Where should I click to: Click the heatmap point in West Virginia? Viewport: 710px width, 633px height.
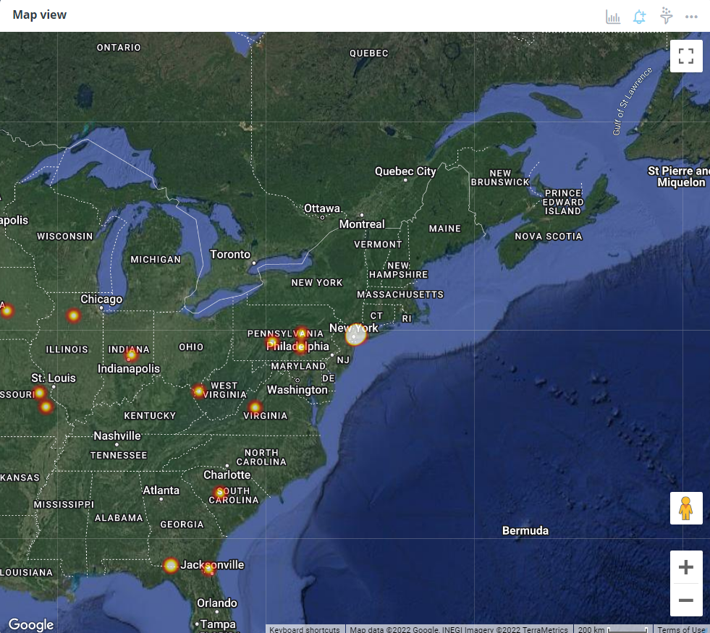199,391
